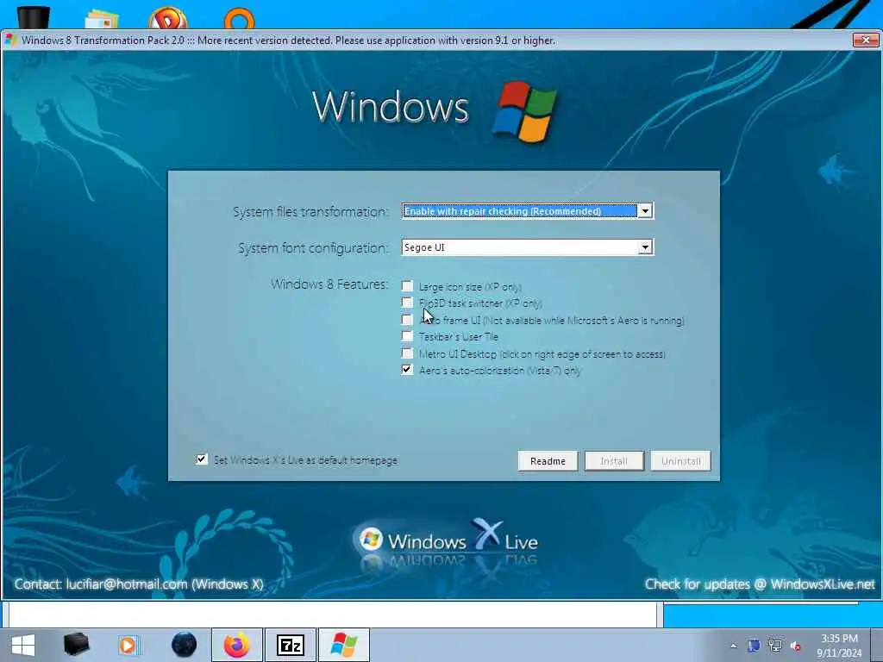Click the Windows 8 Features label

pos(330,284)
